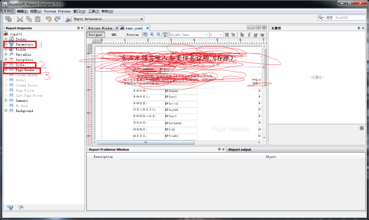This screenshot has width=369, height=220.
Task: Open the 视图(V) menu
Action: [36, 11]
